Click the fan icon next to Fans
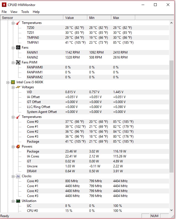 18,48
